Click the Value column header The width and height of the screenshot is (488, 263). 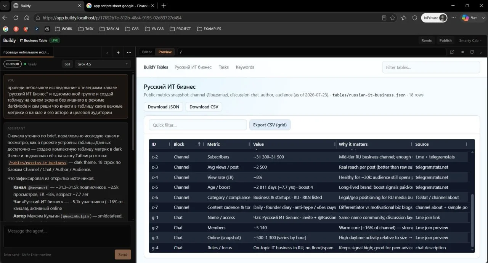[293, 144]
